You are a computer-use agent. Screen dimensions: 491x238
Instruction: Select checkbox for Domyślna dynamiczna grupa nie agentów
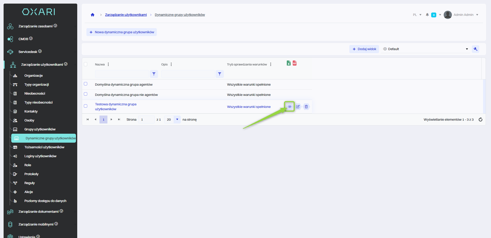coord(86,94)
